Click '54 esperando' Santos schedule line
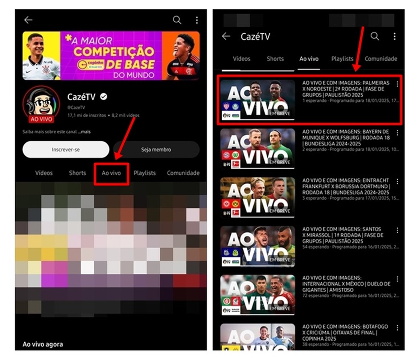Screen dimensions: 419x359 [x=350, y=247]
